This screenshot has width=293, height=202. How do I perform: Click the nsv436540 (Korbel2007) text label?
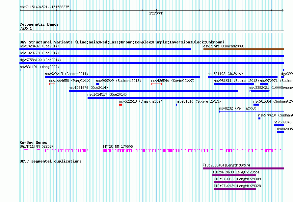(173, 81)
